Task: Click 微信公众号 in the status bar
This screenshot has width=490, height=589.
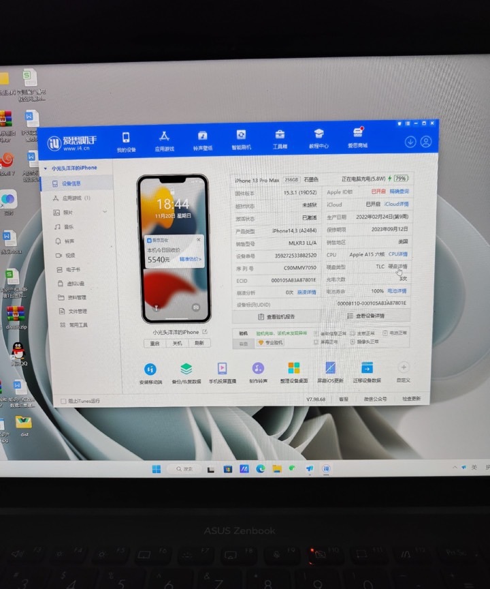Action: click(x=375, y=399)
